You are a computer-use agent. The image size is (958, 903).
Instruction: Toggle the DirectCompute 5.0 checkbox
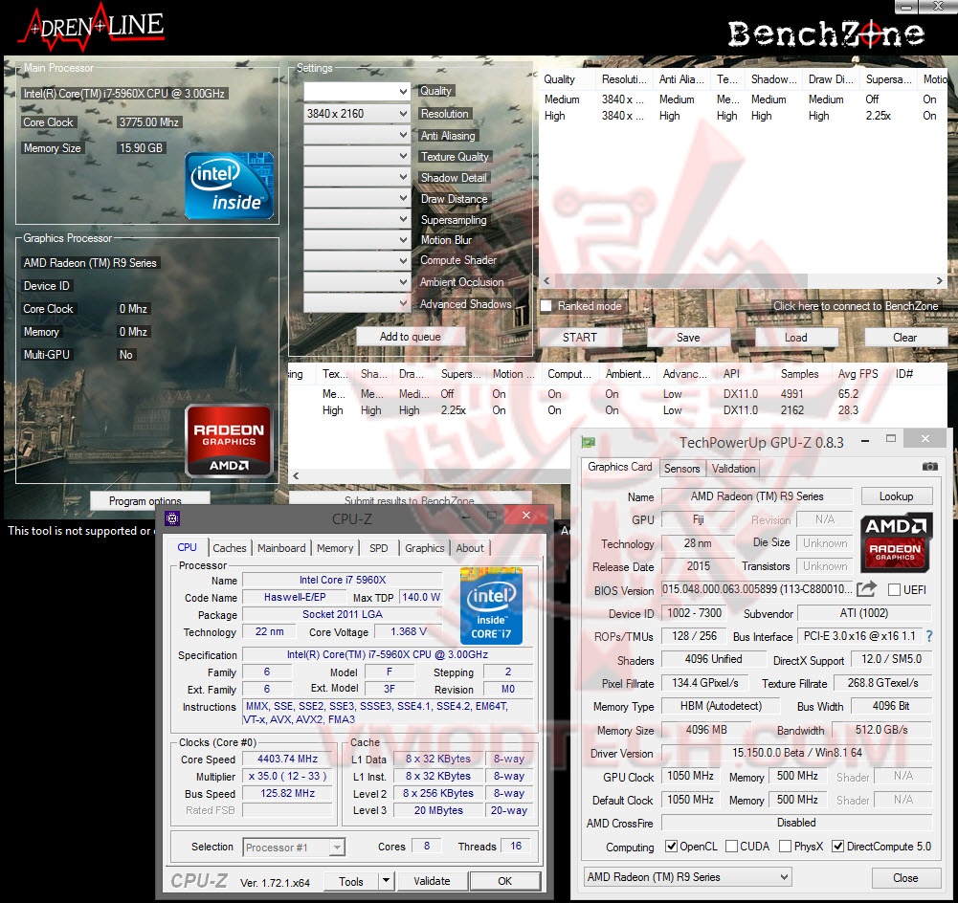pos(838,847)
